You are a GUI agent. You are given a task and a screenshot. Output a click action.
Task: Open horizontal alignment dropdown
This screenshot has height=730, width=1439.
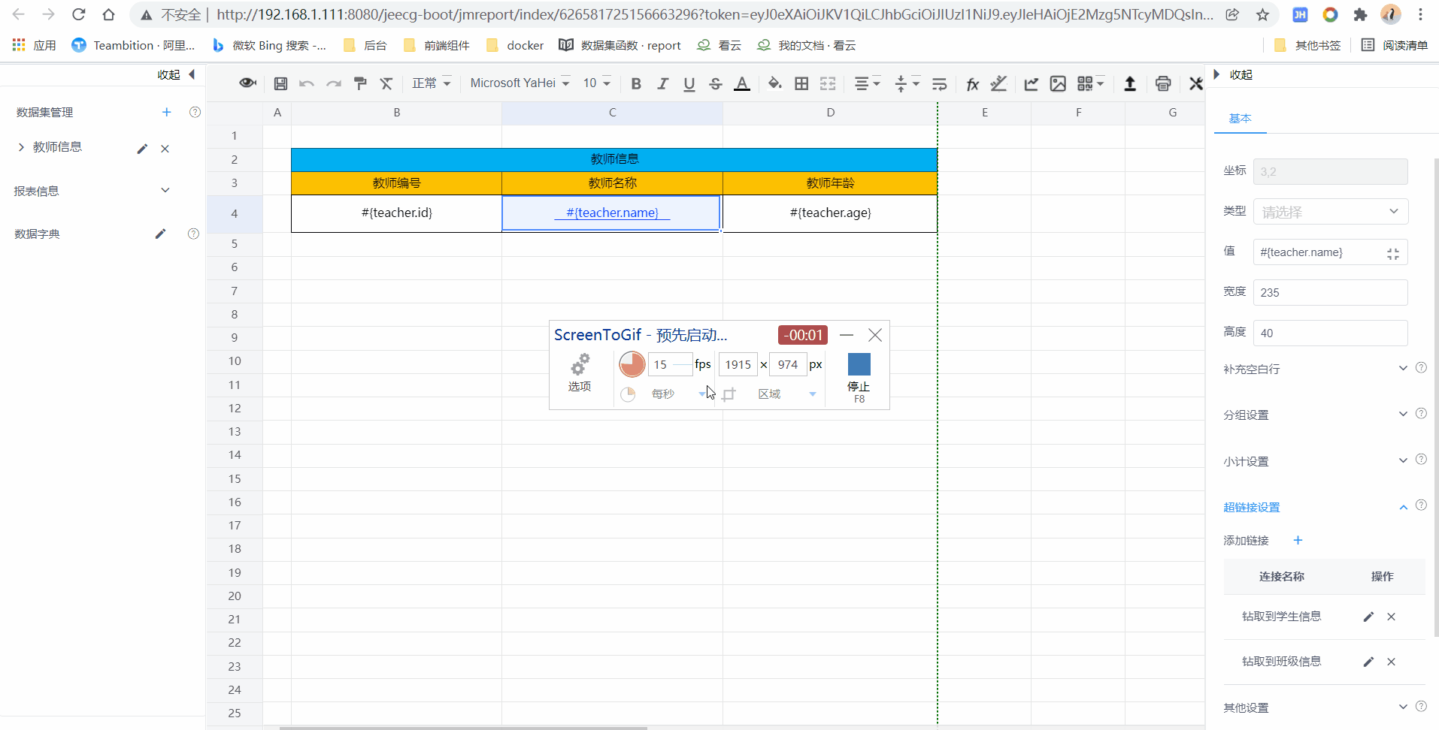[x=868, y=83]
